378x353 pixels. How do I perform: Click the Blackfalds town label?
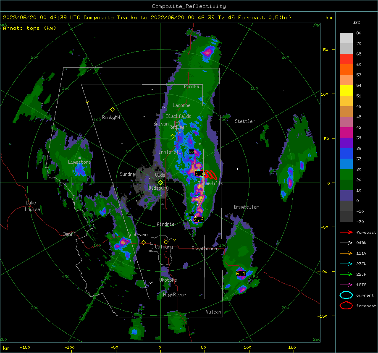tap(178, 116)
